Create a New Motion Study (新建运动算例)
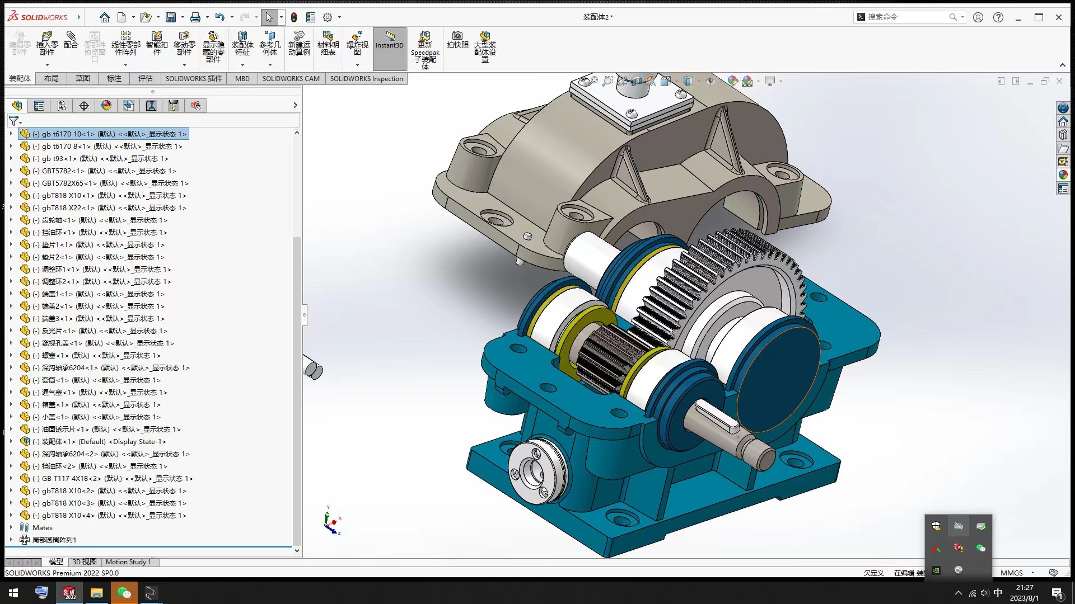The width and height of the screenshot is (1075, 604). pos(299,44)
